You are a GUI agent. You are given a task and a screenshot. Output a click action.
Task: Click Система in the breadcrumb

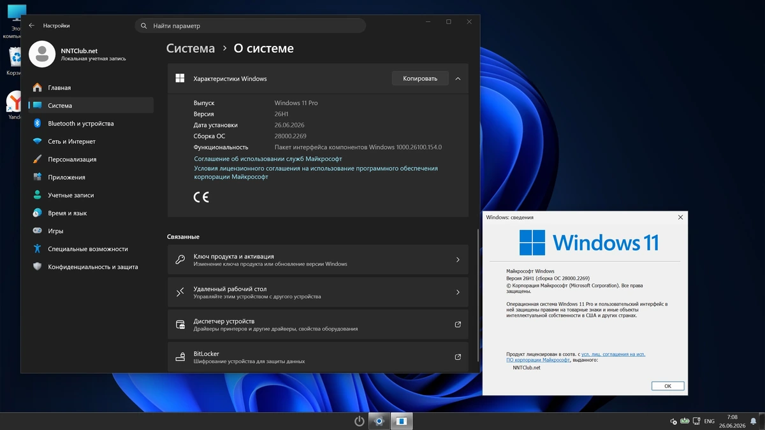coord(191,48)
